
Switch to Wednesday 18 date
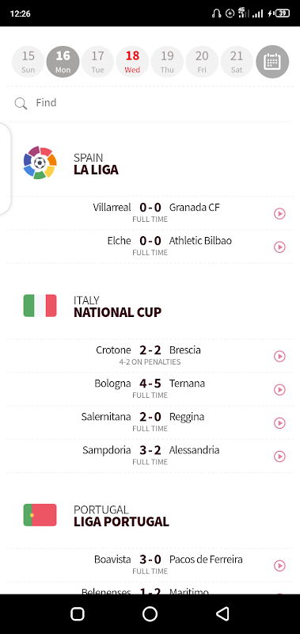(132, 62)
